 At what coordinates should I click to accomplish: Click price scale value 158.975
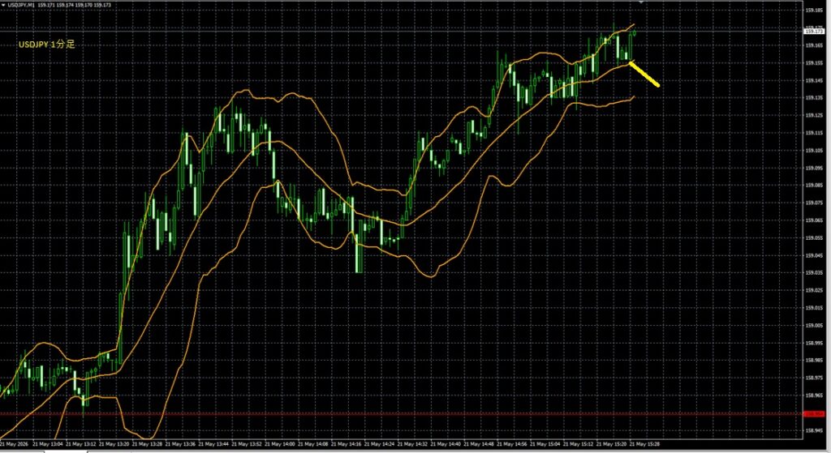813,378
